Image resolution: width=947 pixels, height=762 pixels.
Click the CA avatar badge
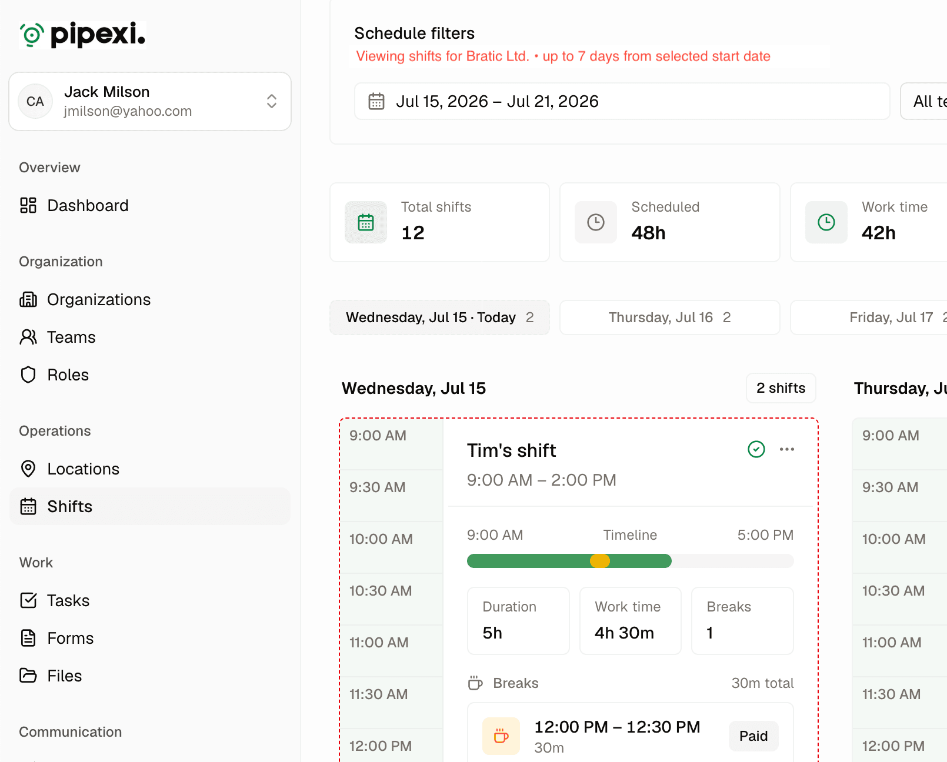pos(35,101)
